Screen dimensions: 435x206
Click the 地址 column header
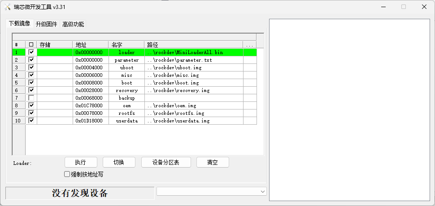[x=91, y=45]
